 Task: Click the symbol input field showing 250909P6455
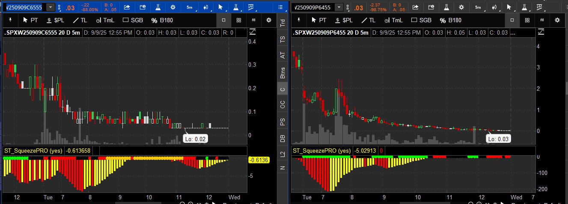coord(313,7)
